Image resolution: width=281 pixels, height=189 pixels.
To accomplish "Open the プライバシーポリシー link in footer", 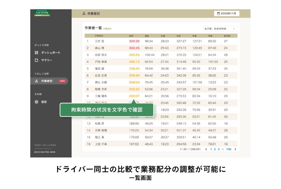I will click(x=43, y=149).
